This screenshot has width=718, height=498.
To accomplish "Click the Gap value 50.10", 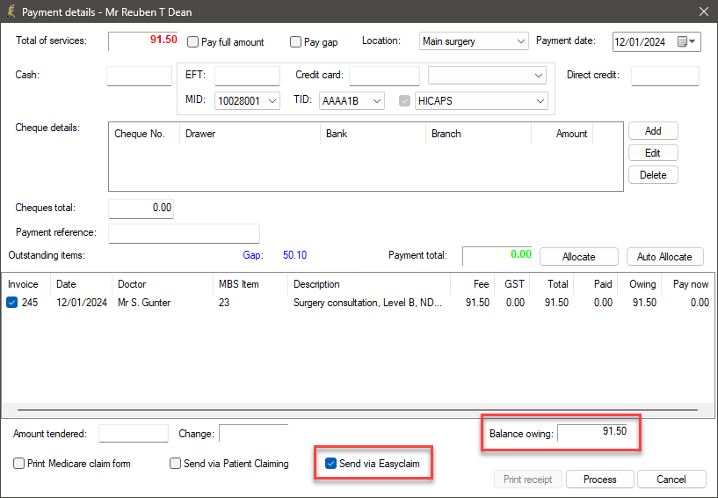I will coord(295,255).
